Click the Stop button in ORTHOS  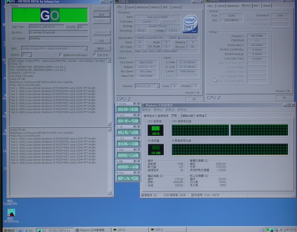click(x=102, y=15)
